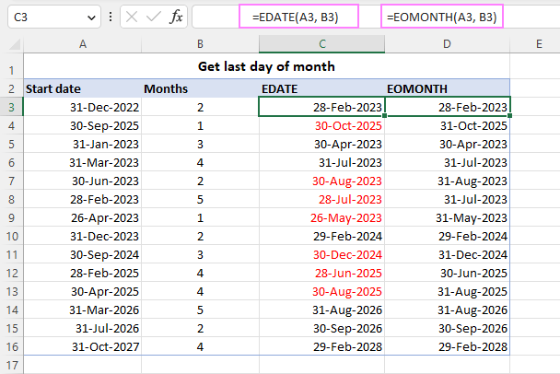Image resolution: width=560 pixels, height=374 pixels.
Task: Click EOMONTH cell 30-Jun-2025
Action: pyautogui.click(x=447, y=273)
